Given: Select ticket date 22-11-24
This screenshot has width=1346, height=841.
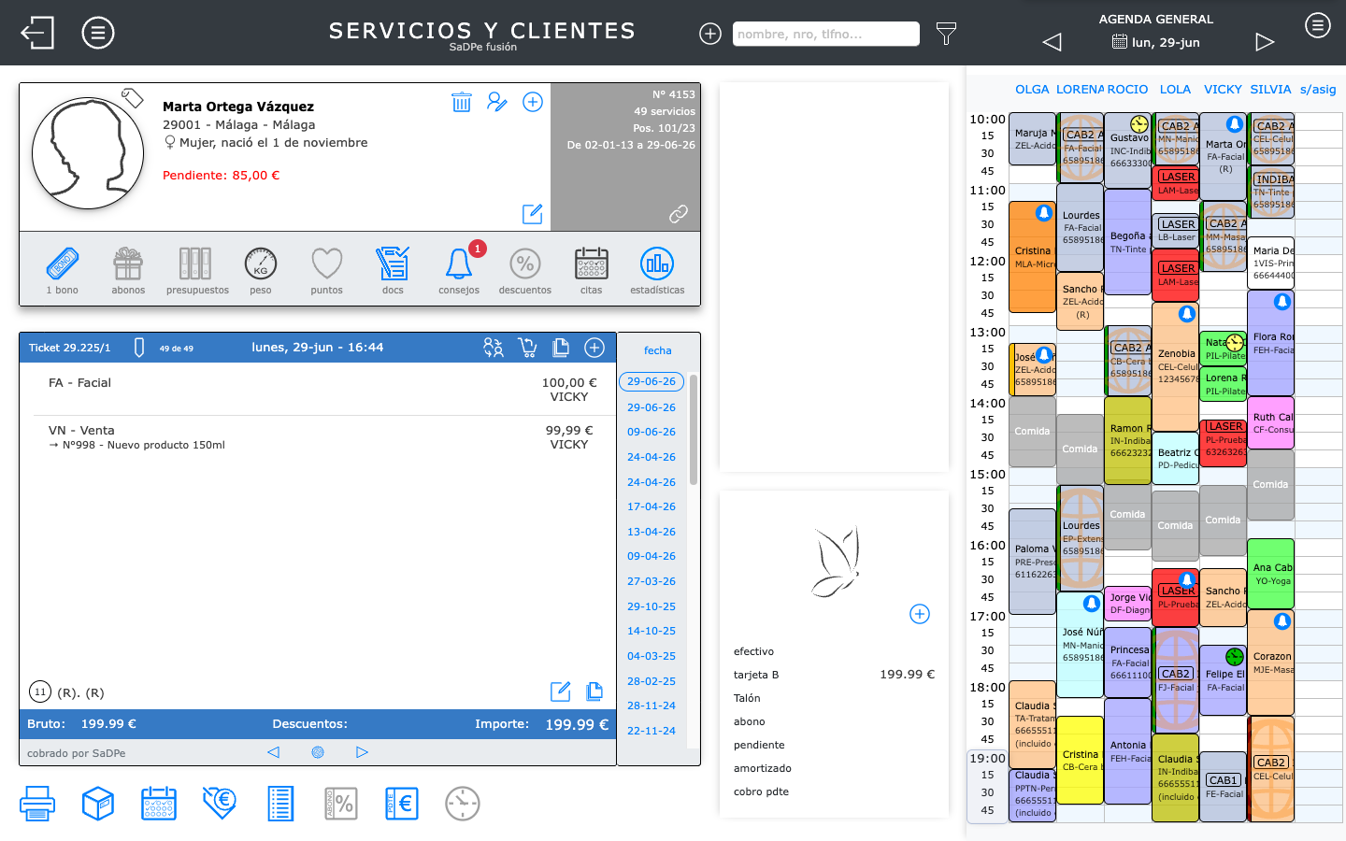Looking at the screenshot, I should point(652,731).
